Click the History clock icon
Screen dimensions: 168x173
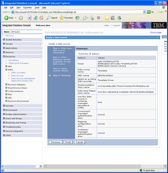77,18
